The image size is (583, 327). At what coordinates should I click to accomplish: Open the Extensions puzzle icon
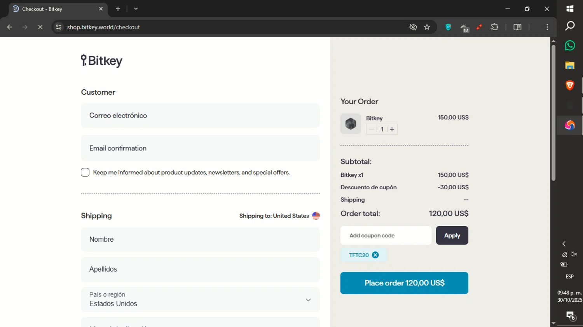tap(494, 27)
